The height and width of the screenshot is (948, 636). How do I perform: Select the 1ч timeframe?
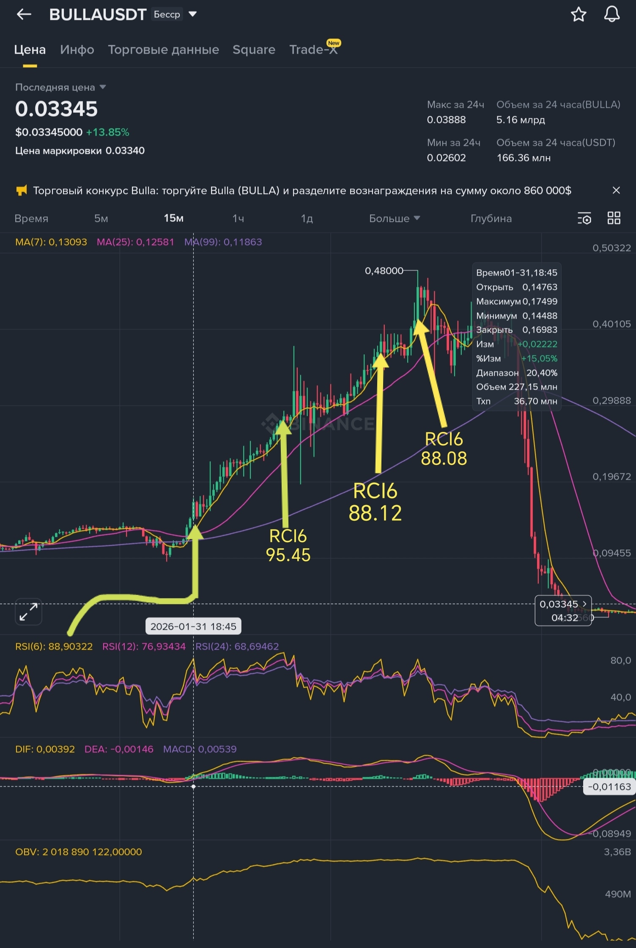[x=238, y=219]
